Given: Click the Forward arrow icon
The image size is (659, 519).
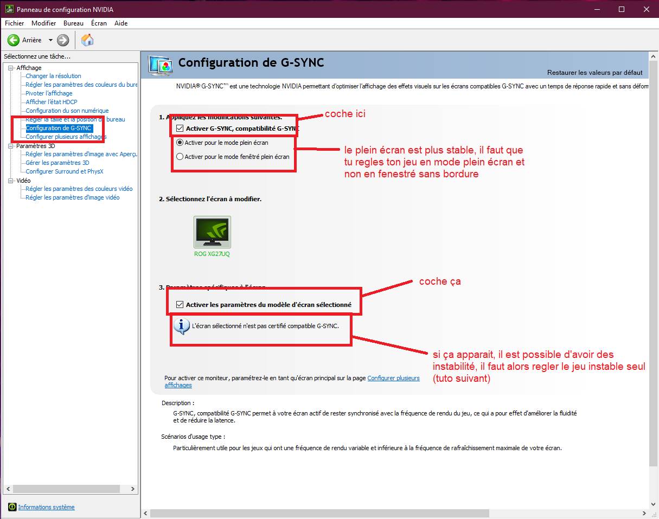Looking at the screenshot, I should pyautogui.click(x=63, y=40).
